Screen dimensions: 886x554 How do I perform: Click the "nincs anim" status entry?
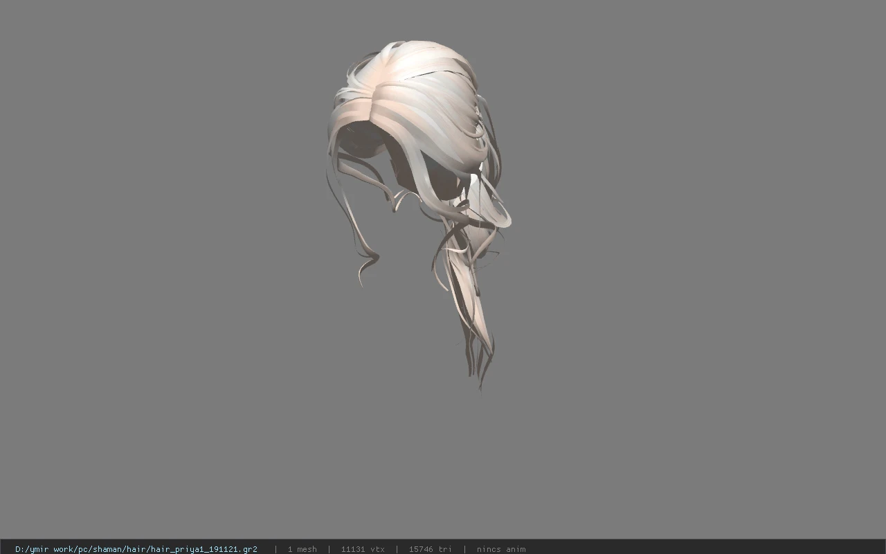pos(501,549)
